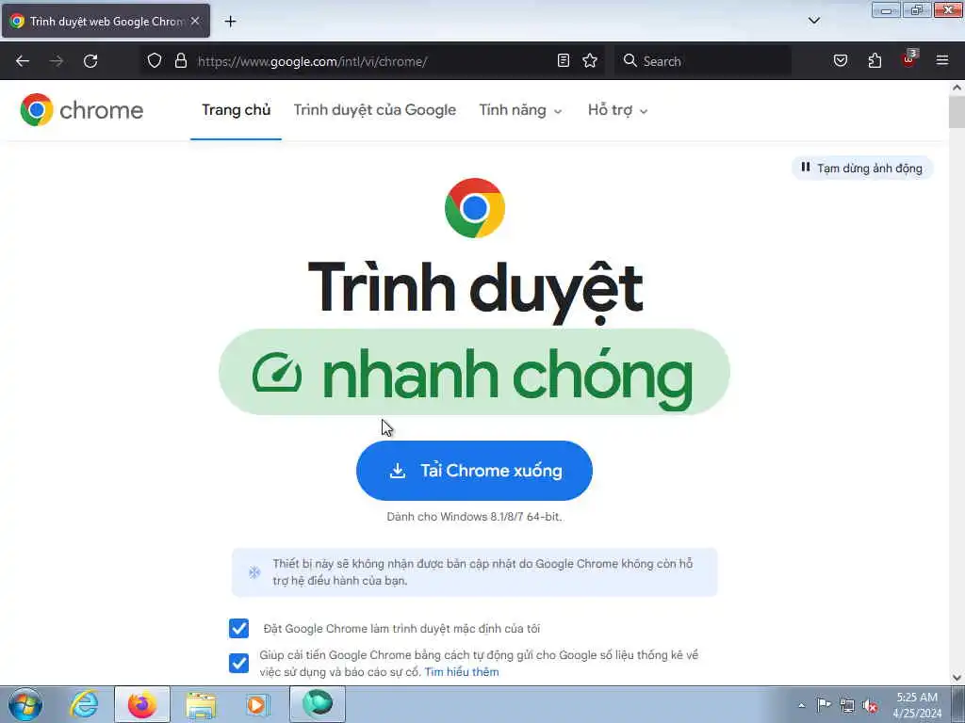
Task: Click the scrollbar up arrow
Action: (957, 88)
